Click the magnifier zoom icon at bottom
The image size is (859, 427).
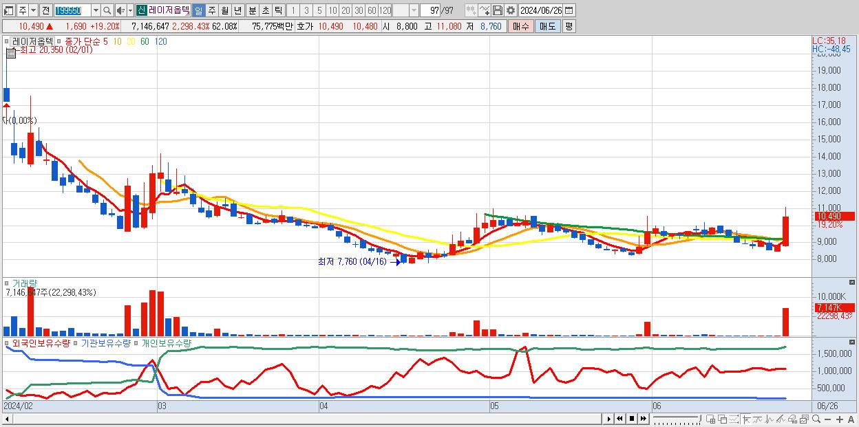(x=815, y=419)
